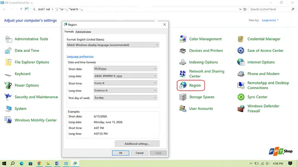
Task: Open Word from the taskbar
Action: (57, 163)
